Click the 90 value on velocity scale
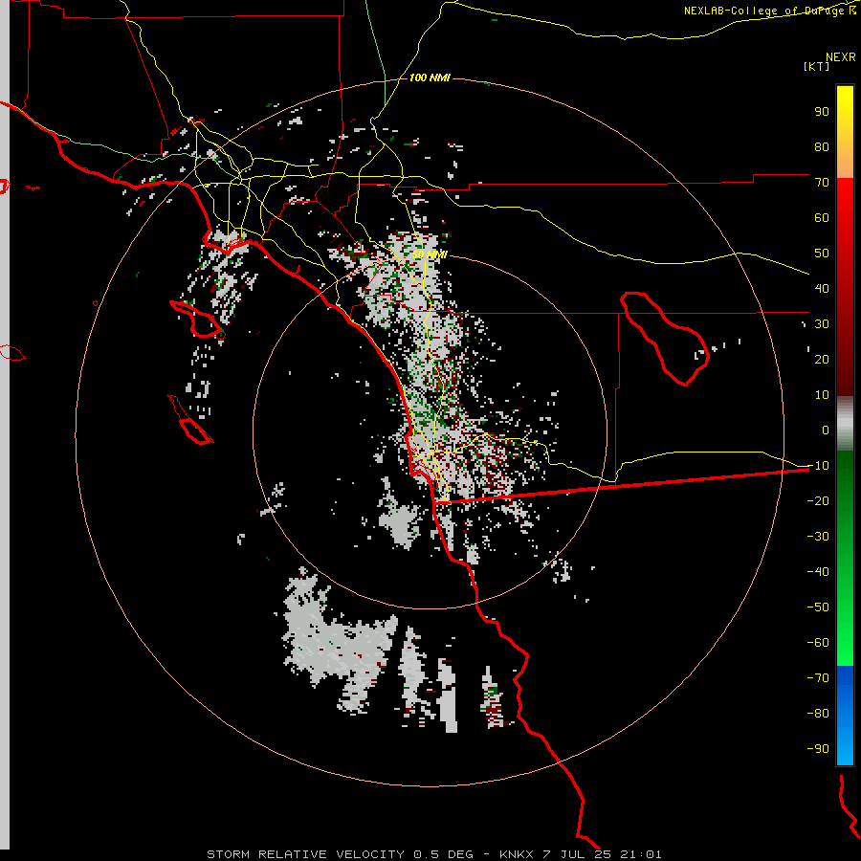The width and height of the screenshot is (861, 861). click(822, 112)
